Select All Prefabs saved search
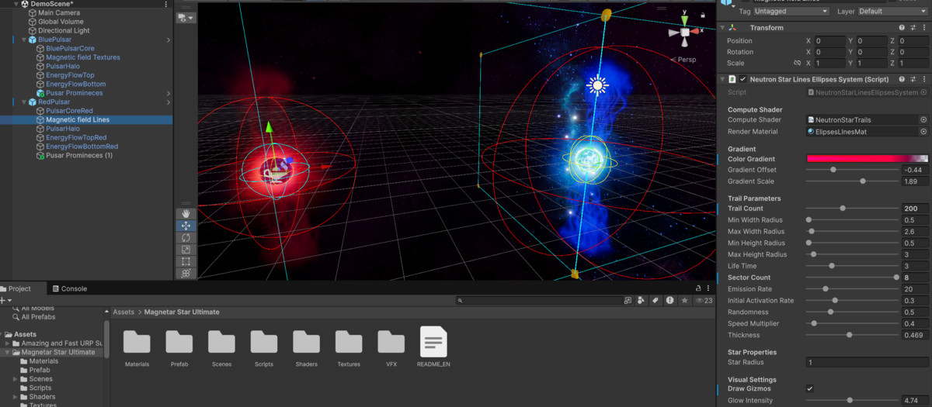932x407 pixels. click(x=38, y=317)
